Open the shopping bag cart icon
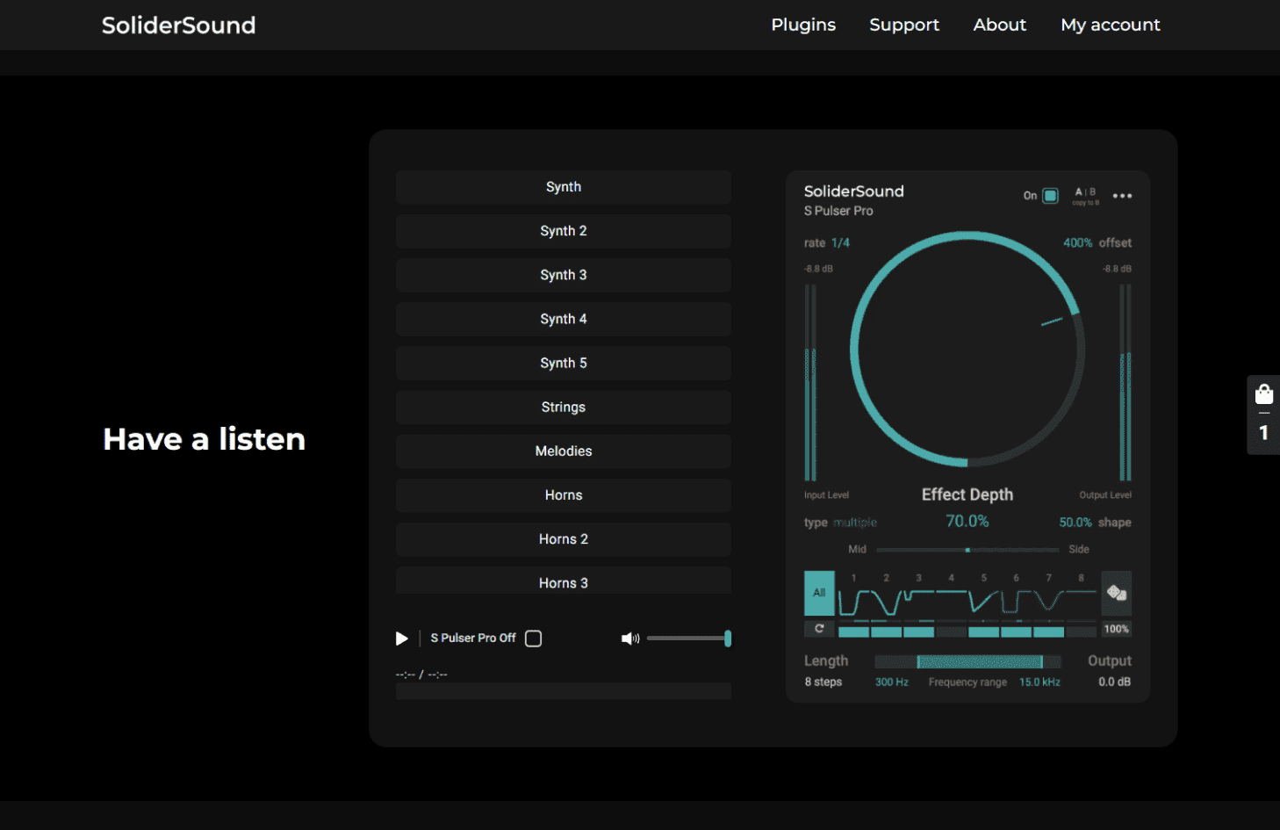 [x=1263, y=394]
